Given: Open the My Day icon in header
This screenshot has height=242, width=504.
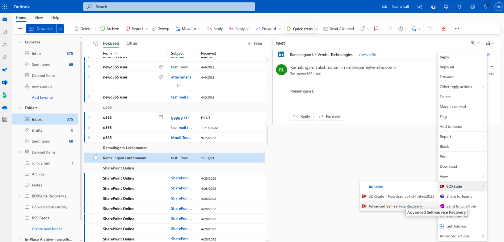Looking at the screenshot, I should (x=446, y=6).
